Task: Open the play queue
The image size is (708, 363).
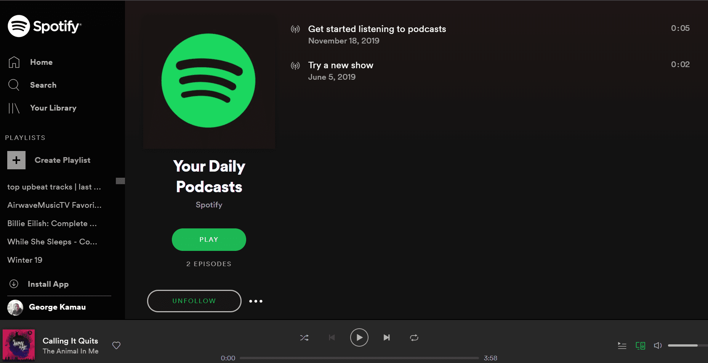Action: click(622, 345)
